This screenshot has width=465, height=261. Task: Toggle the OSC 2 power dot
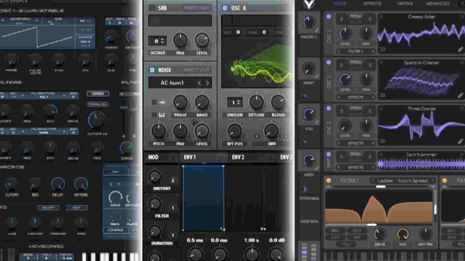point(329,62)
